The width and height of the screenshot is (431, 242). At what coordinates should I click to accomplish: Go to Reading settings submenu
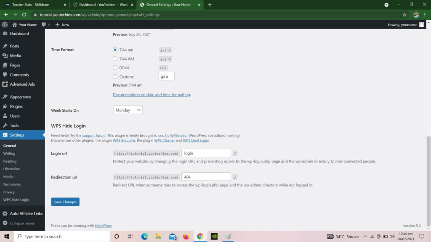[10, 161]
